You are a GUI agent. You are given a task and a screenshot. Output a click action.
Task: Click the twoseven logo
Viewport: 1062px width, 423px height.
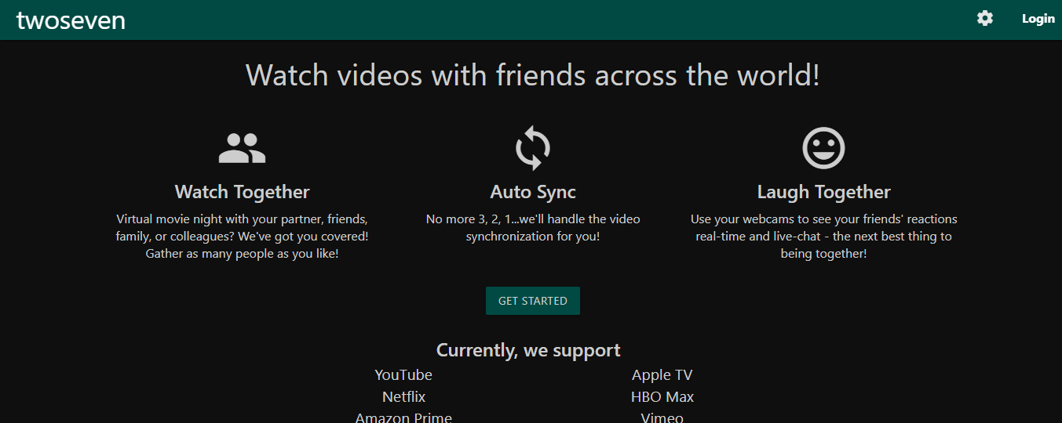point(71,20)
